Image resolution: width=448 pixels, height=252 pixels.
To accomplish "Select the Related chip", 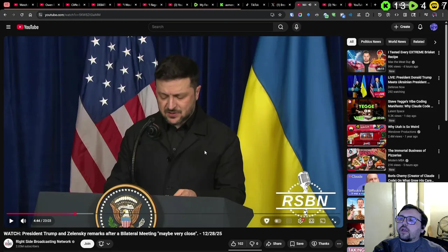I will tap(419, 42).
